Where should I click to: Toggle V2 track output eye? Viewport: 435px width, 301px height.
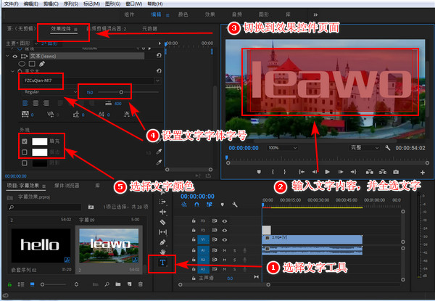pyautogui.click(x=225, y=230)
